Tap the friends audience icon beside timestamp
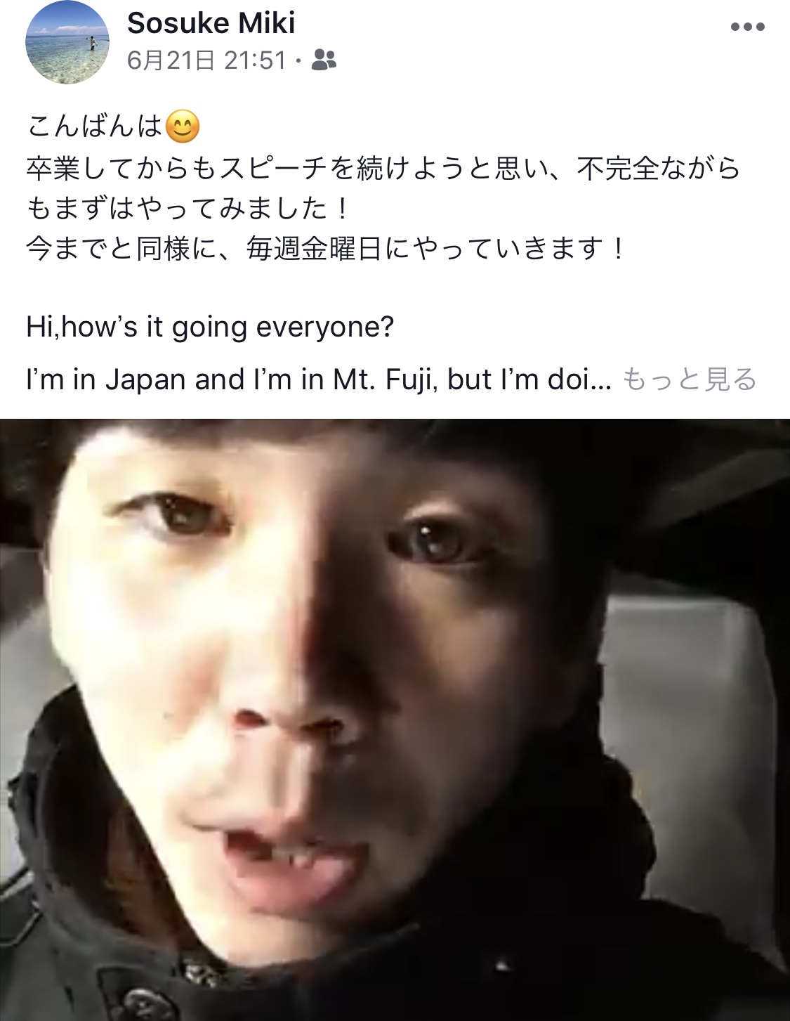 323,60
